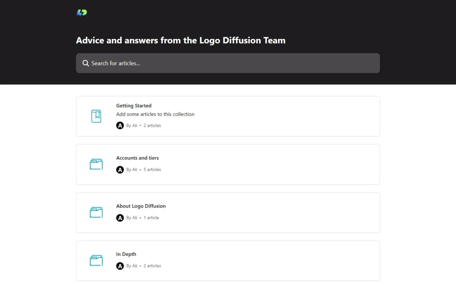Open the Accounts and tiers collection

(228, 164)
